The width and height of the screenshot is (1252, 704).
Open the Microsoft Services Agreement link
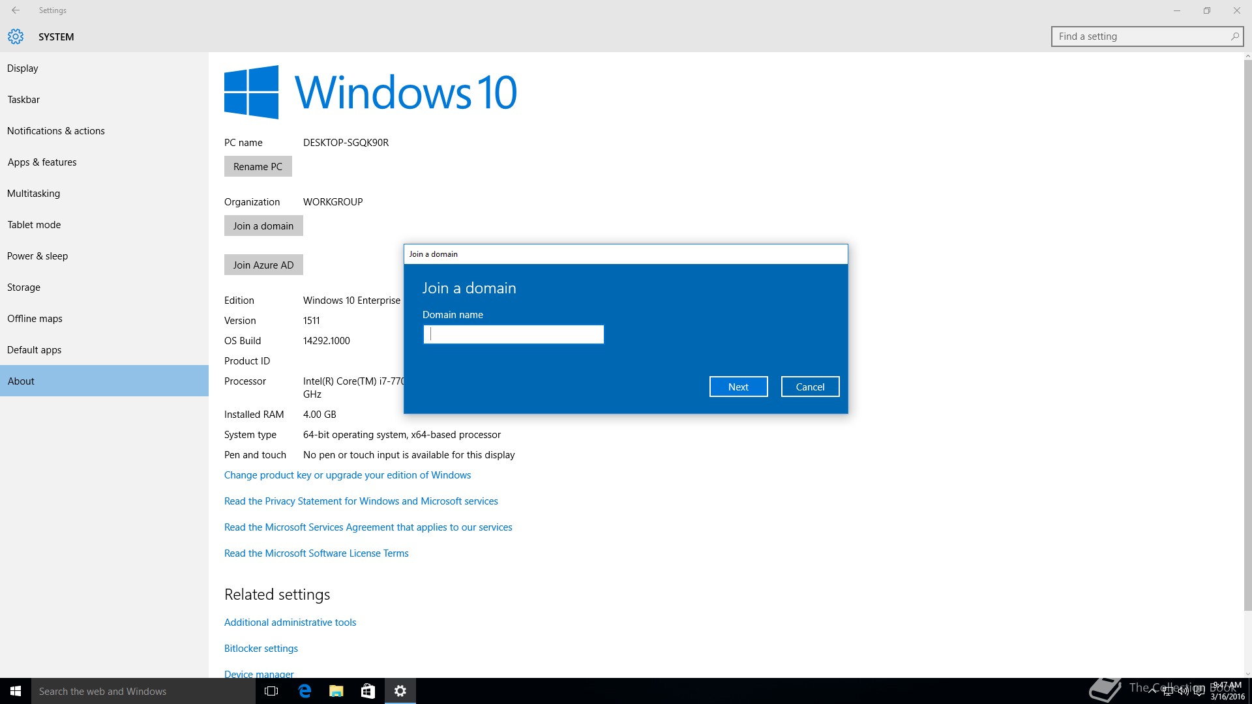click(368, 527)
